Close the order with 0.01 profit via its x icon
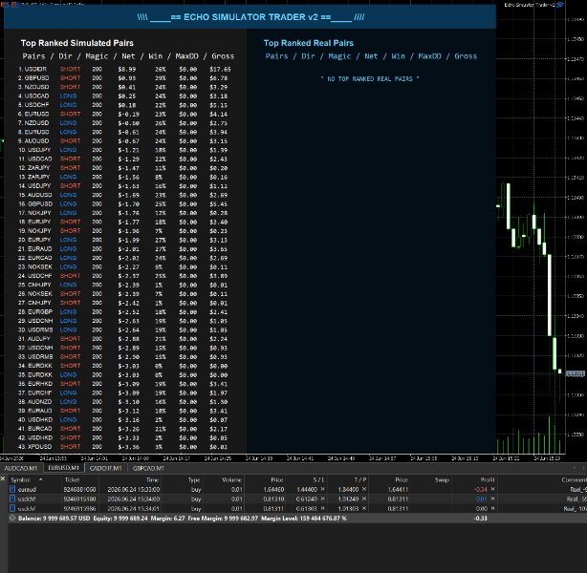587x573 pixels. coord(492,499)
